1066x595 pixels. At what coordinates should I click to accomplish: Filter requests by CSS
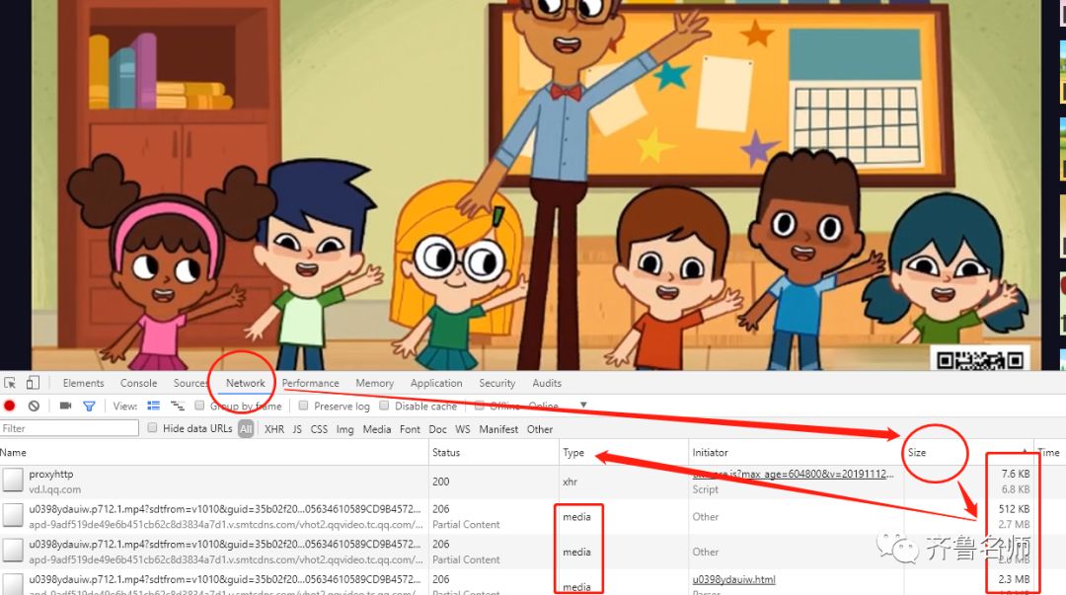point(319,429)
